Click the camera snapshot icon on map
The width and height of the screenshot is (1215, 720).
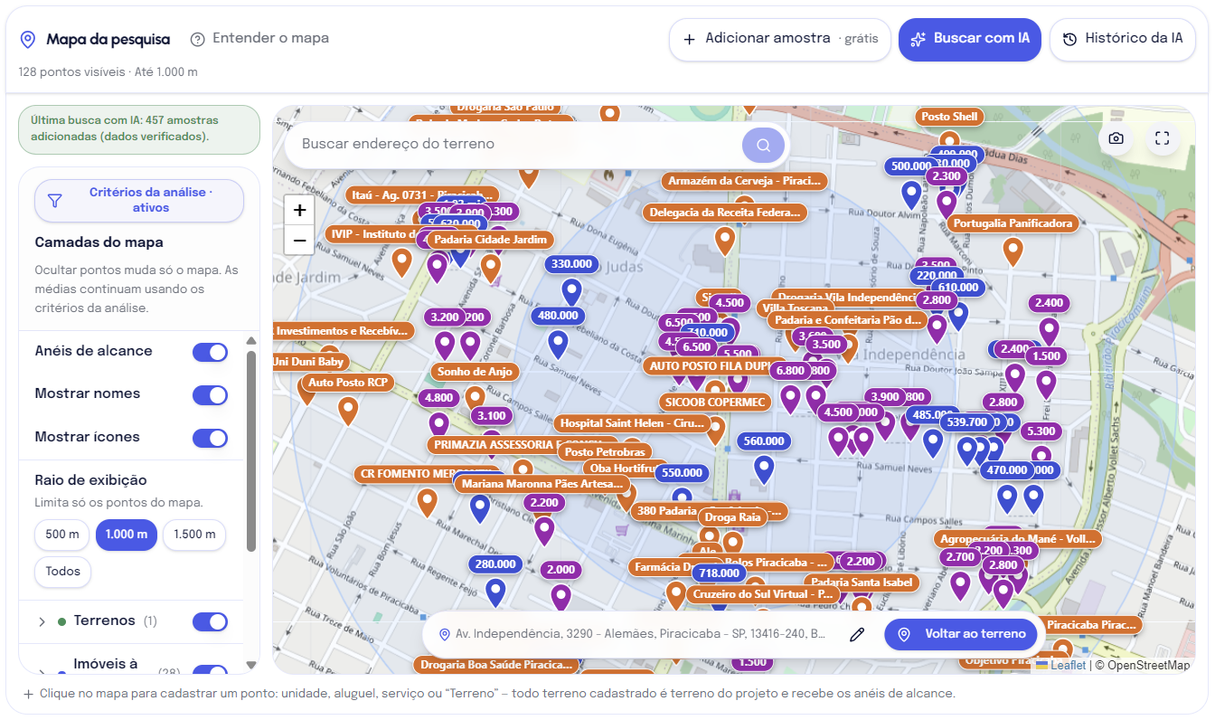1116,138
